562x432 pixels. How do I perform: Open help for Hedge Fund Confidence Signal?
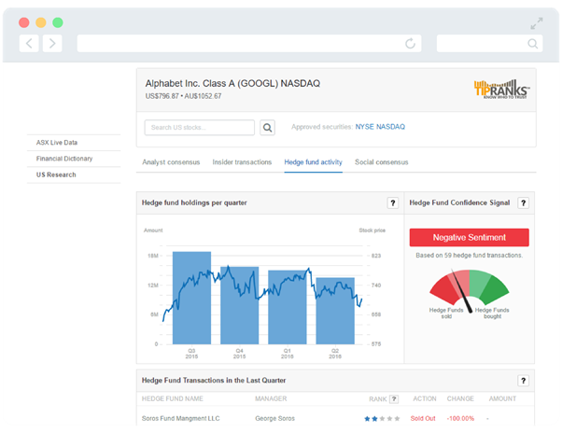pos(524,203)
